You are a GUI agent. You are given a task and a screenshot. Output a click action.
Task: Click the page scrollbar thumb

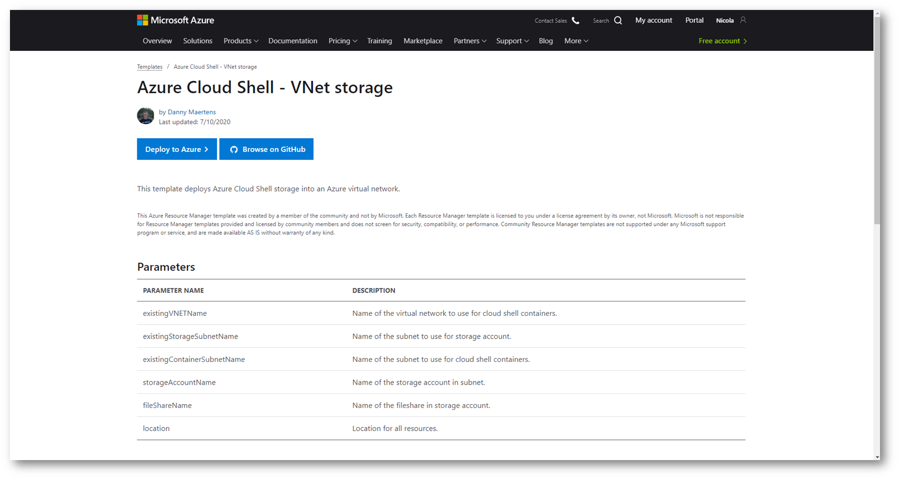pos(877,120)
